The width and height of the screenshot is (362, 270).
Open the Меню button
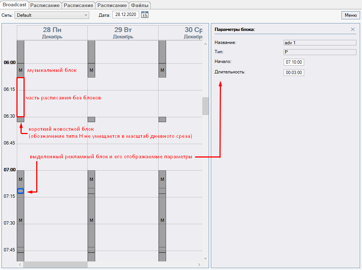[x=350, y=15]
